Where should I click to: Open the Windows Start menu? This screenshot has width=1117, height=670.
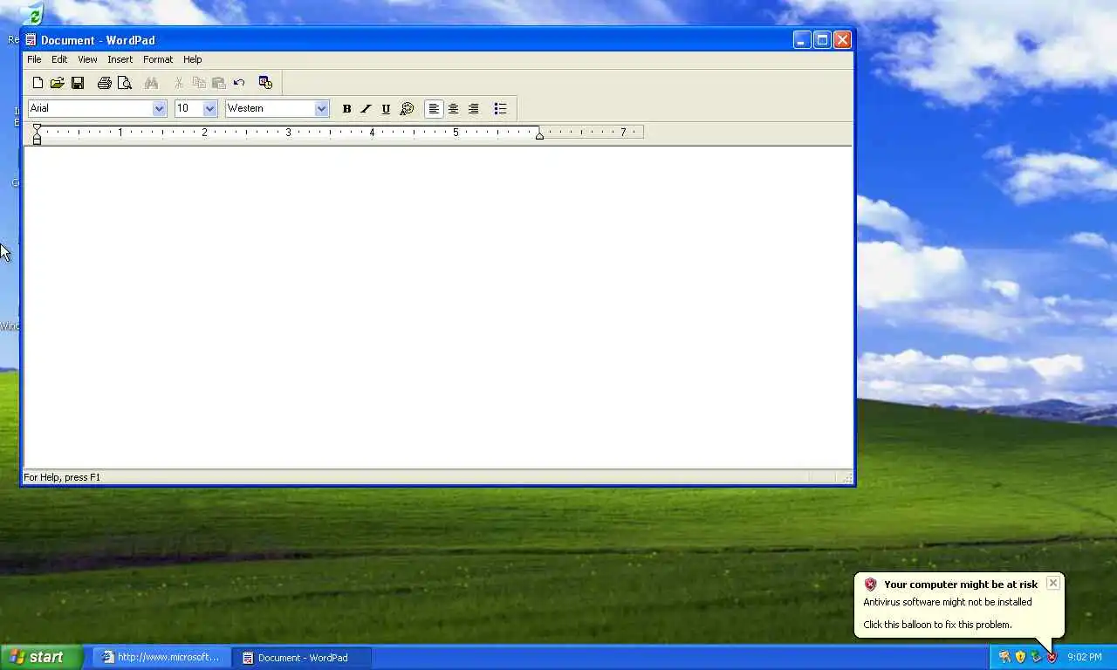point(42,657)
